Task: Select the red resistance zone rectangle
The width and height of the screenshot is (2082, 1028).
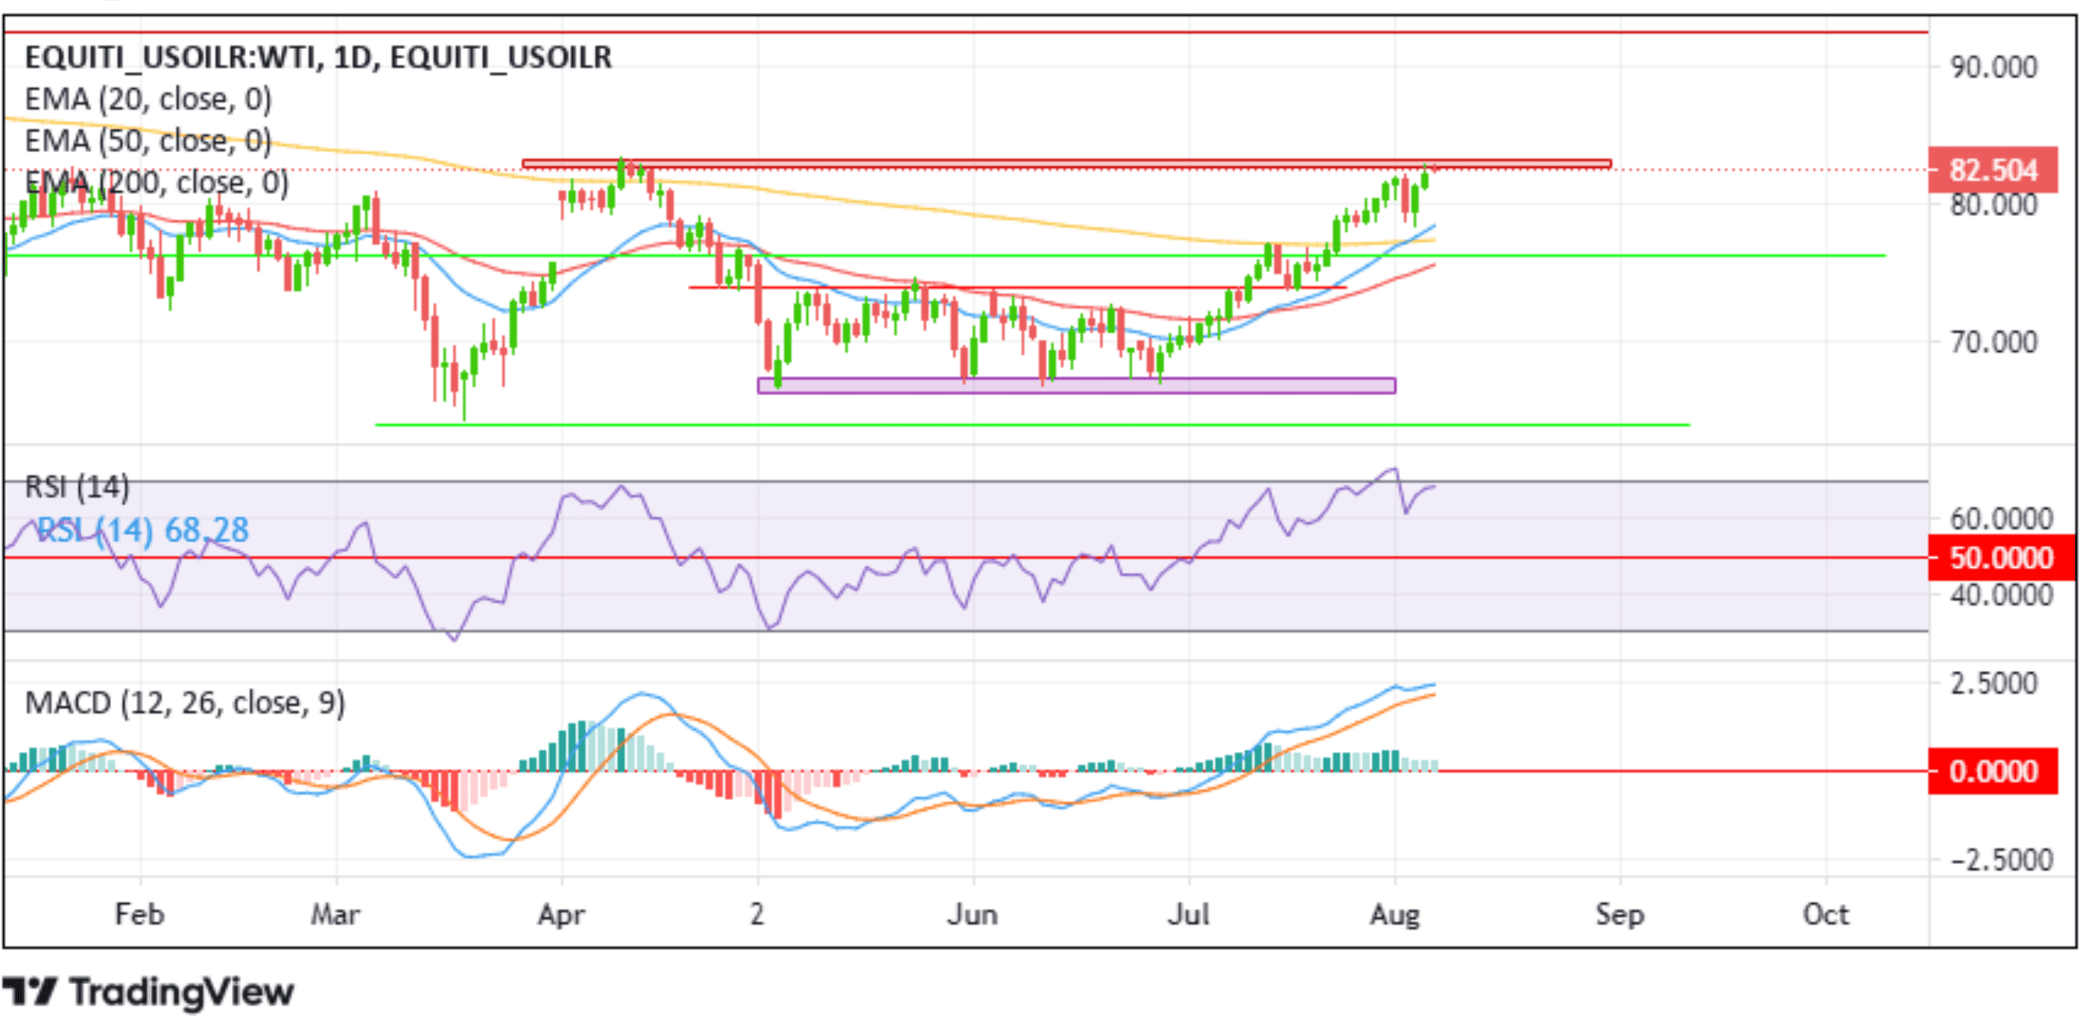Action: point(1067,164)
